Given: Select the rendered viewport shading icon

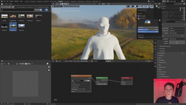Looking at the screenshot, I should 147,6.
